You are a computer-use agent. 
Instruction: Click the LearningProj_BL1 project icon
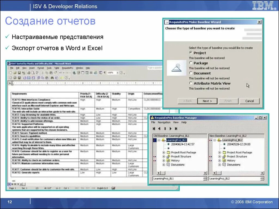tap(164, 140)
